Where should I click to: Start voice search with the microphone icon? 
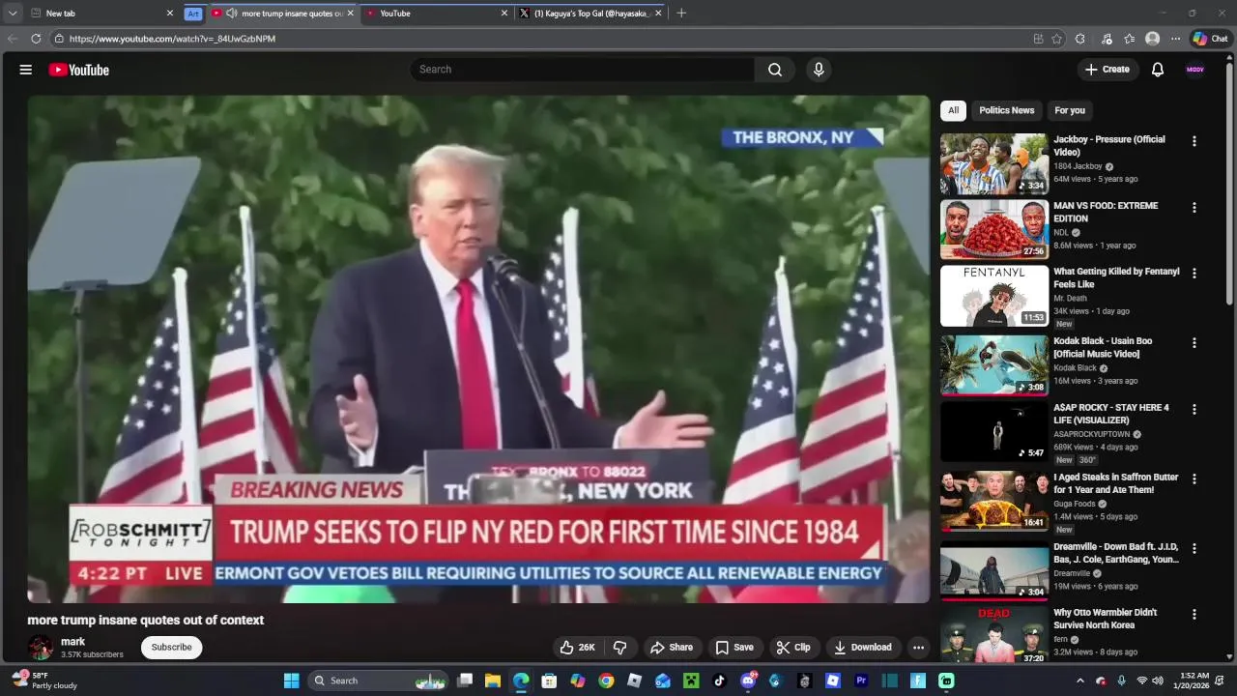point(819,70)
